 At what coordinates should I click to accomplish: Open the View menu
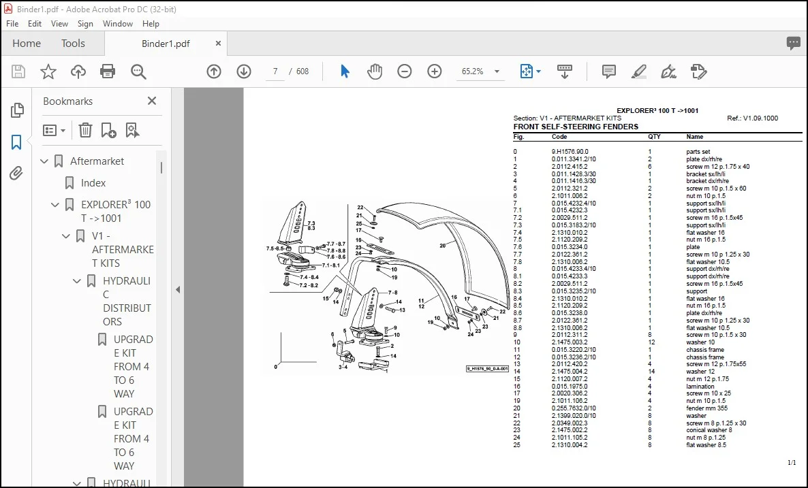point(59,24)
